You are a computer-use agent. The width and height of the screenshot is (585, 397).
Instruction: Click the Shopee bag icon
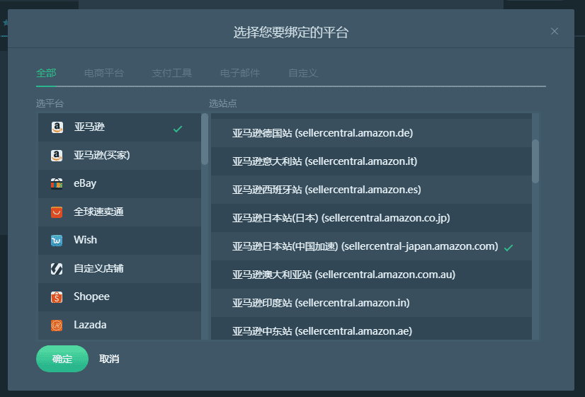(x=57, y=297)
